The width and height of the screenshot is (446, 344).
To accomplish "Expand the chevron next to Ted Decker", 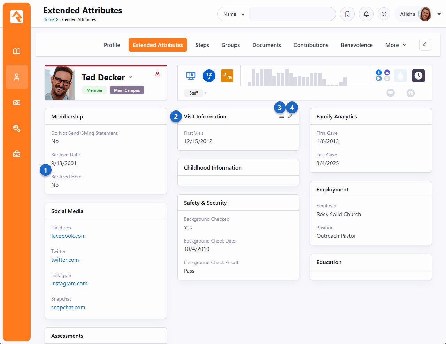I will coord(130,77).
